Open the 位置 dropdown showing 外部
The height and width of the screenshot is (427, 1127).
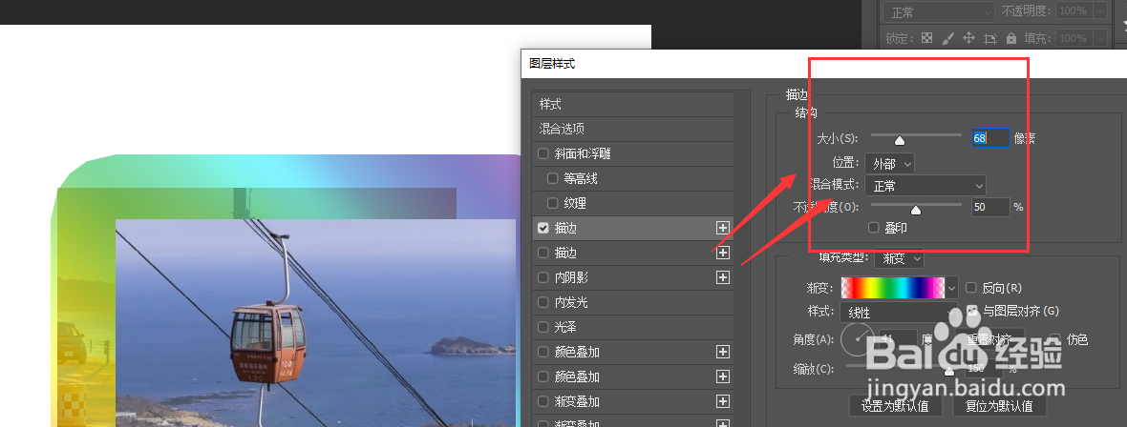pos(890,164)
